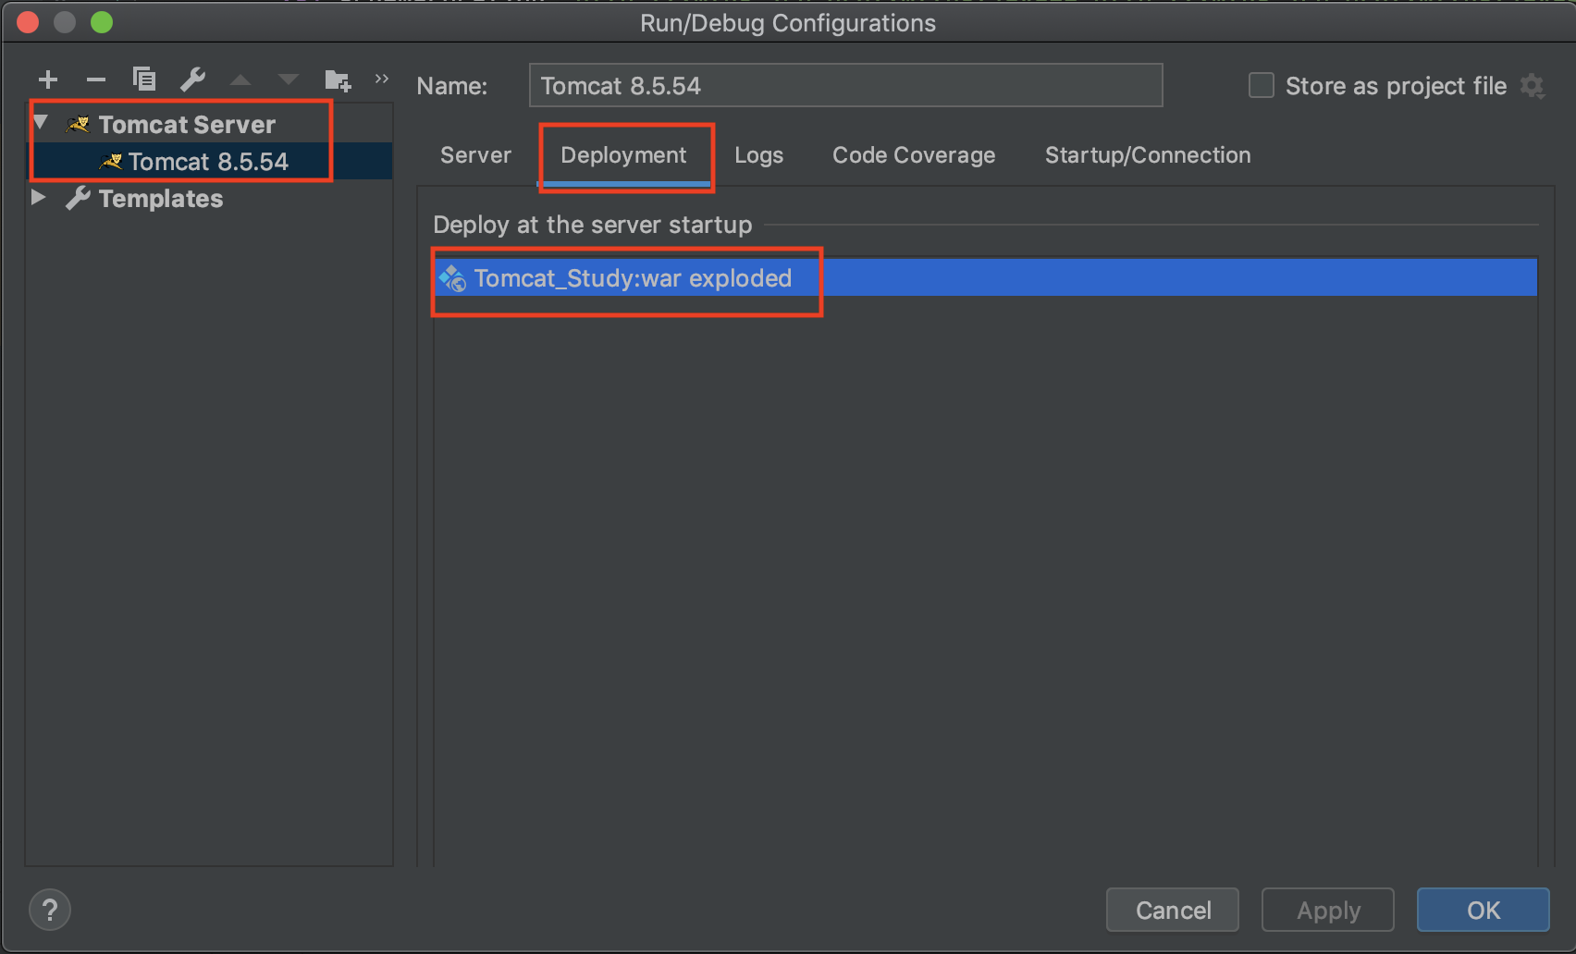Click the Cancel button

[x=1173, y=911]
